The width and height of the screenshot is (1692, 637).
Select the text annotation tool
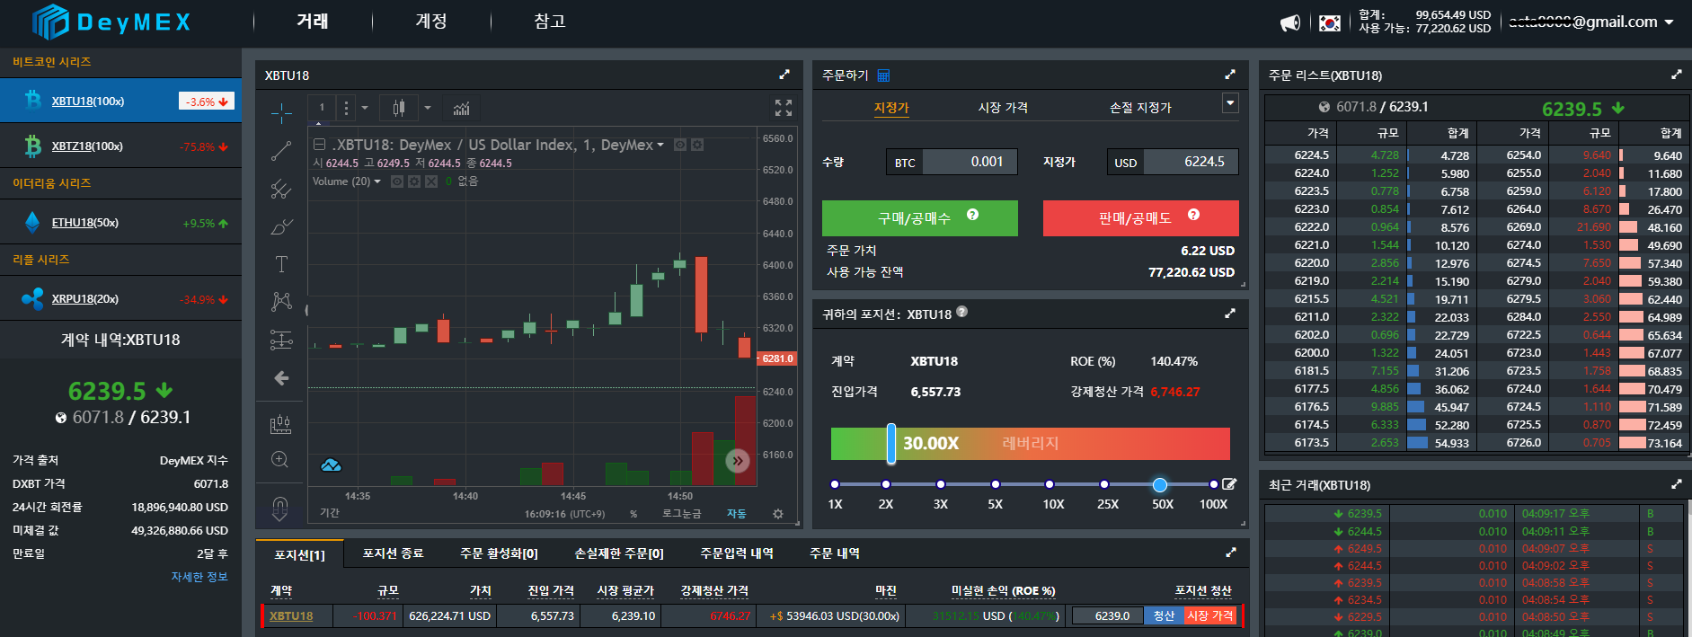click(281, 264)
